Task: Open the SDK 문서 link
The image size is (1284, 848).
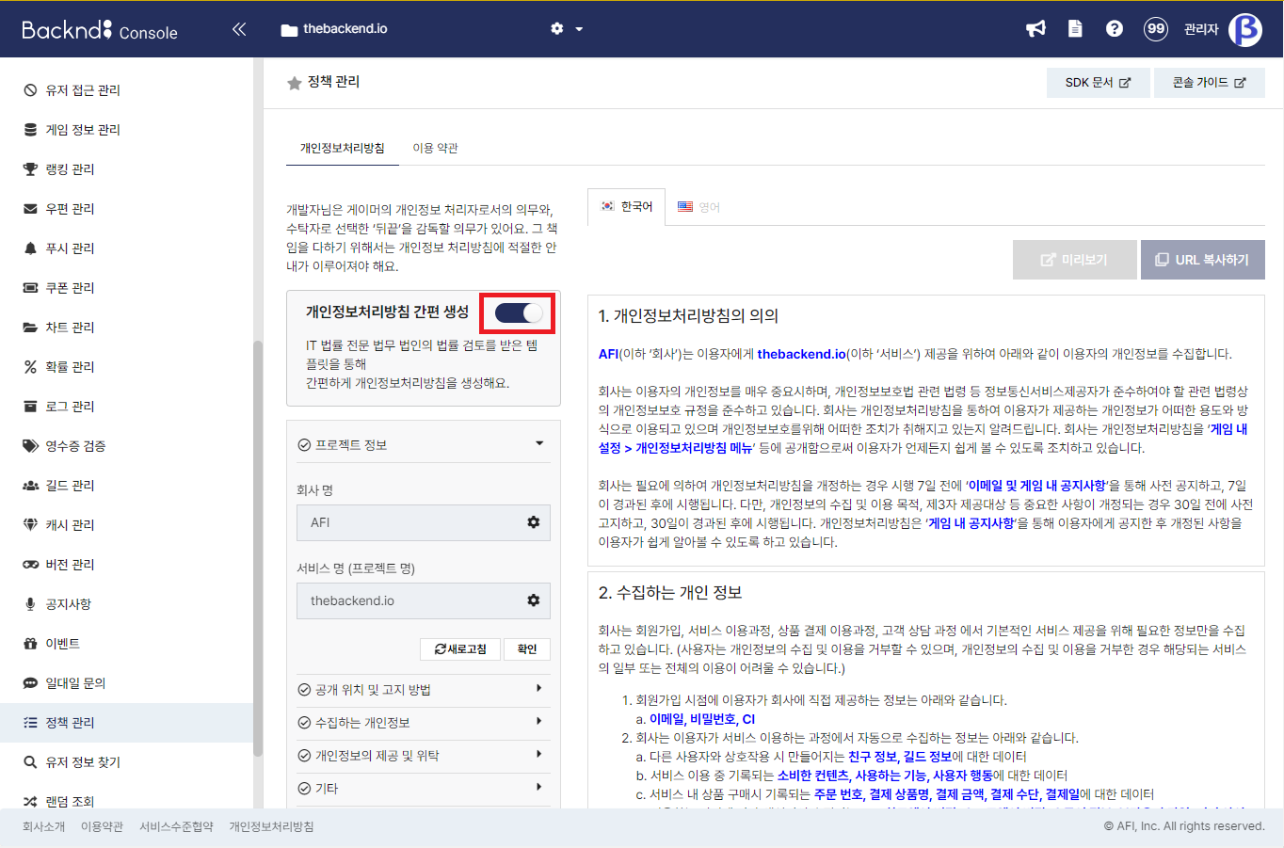Action: pos(1098,82)
